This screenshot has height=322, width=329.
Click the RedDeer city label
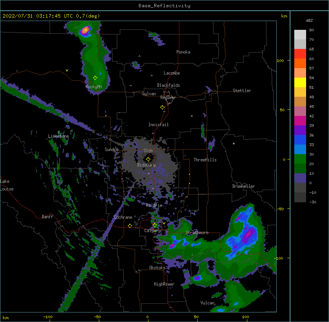168,98
